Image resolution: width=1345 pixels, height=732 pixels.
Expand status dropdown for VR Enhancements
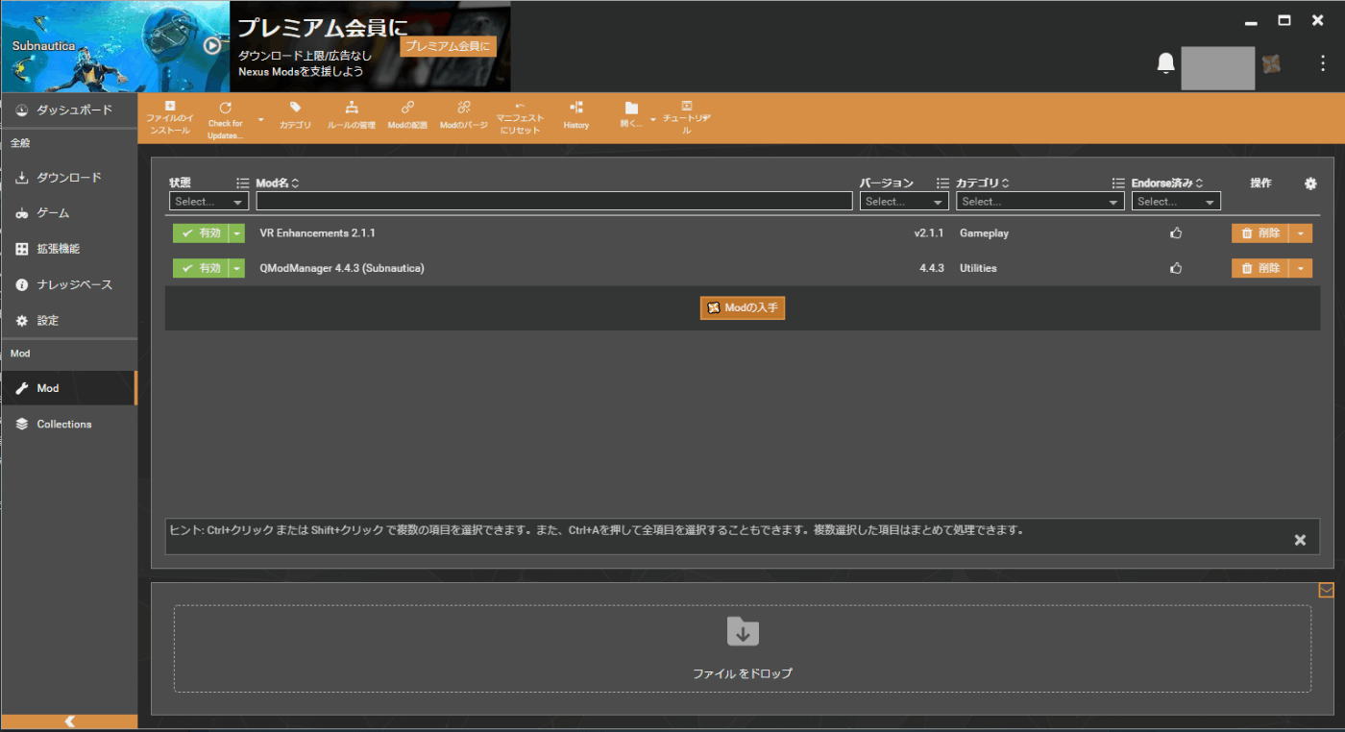point(237,233)
